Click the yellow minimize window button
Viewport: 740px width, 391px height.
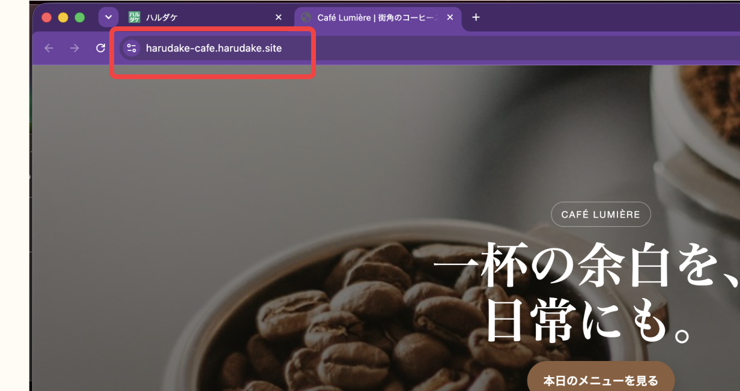(63, 17)
